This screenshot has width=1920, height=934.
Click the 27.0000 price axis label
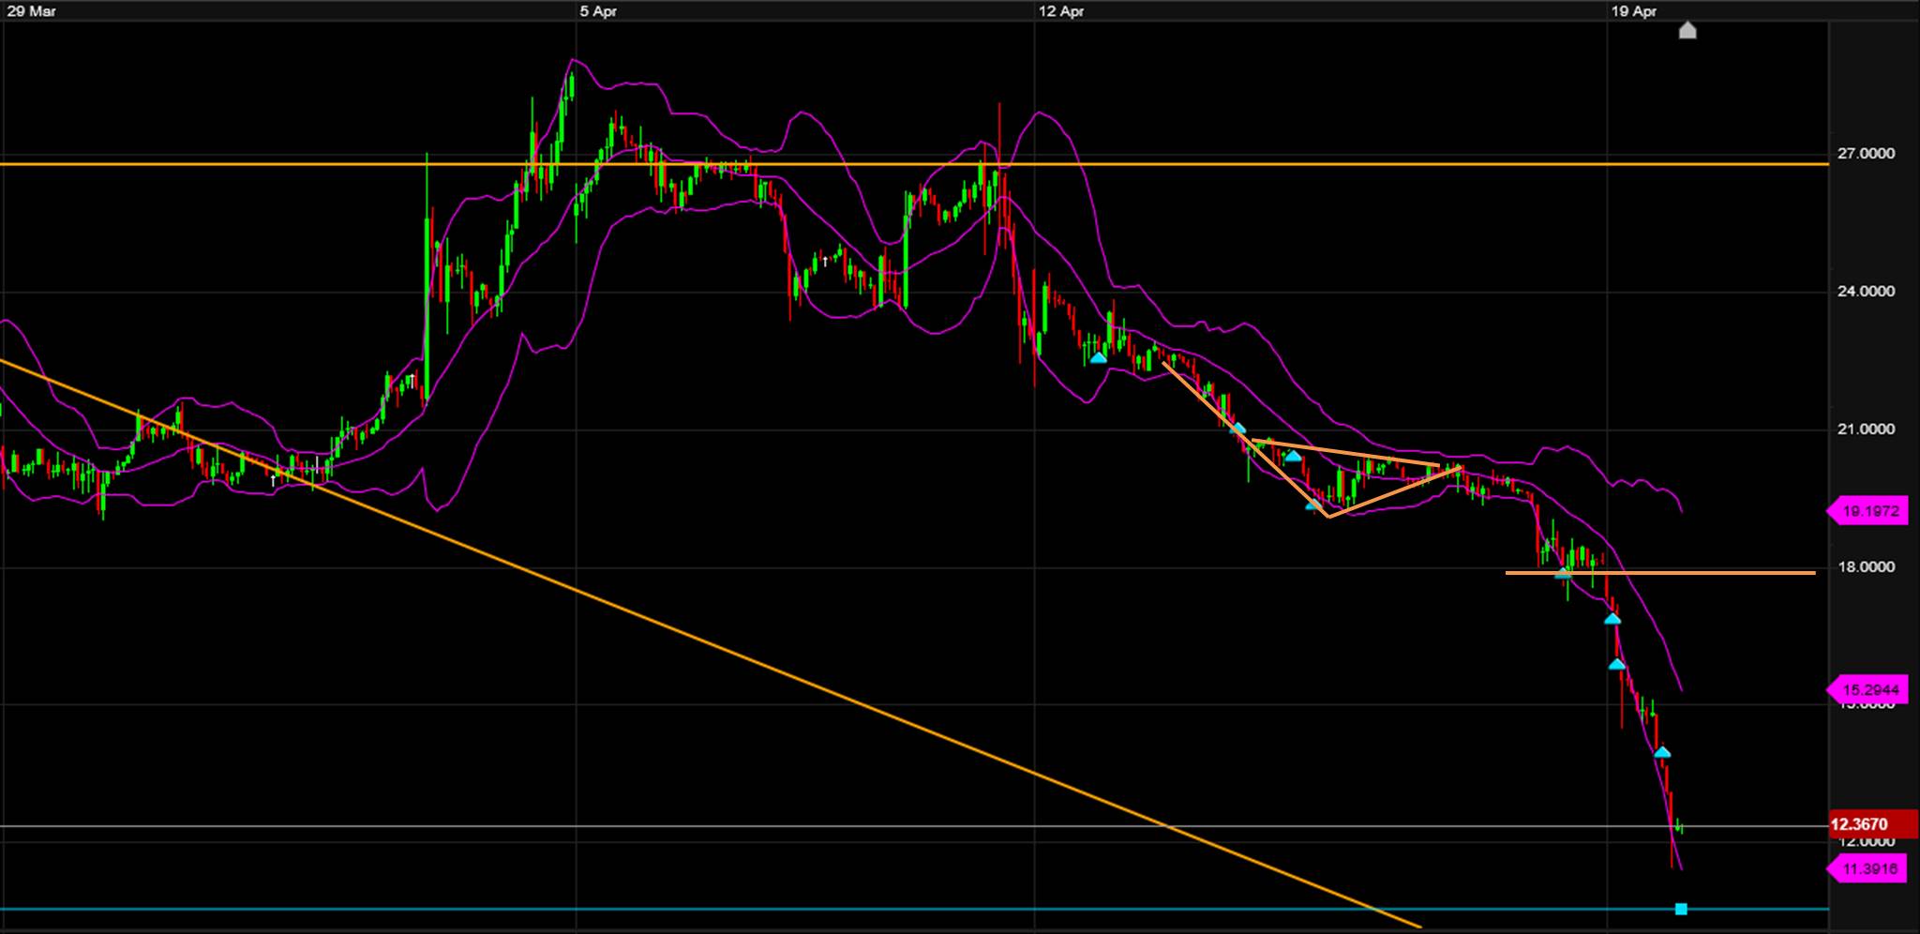[1866, 154]
